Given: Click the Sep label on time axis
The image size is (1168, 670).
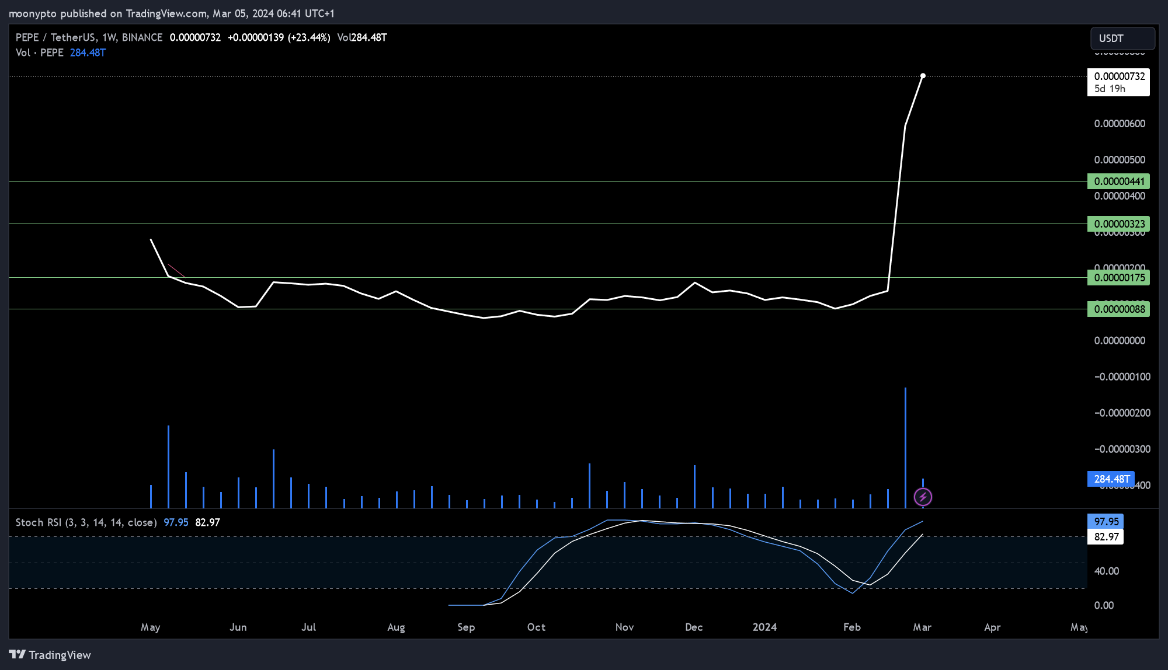Looking at the screenshot, I should (466, 627).
